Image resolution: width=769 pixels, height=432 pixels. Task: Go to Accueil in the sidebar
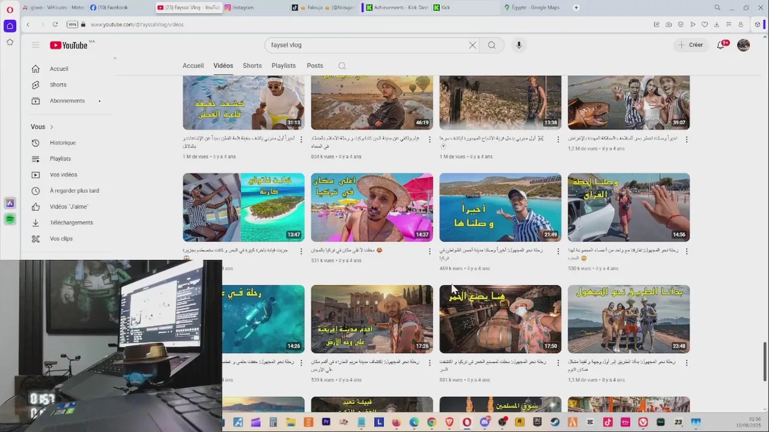coord(59,68)
